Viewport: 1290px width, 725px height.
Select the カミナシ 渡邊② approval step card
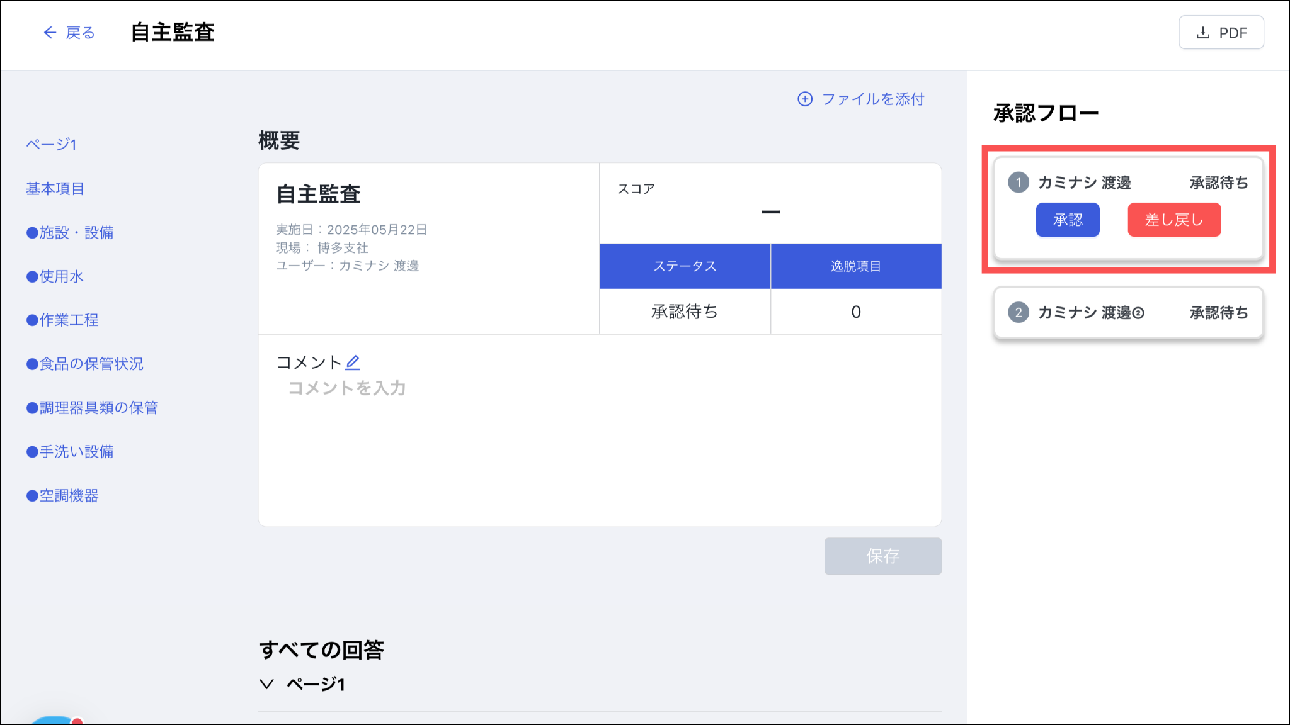(x=1127, y=313)
